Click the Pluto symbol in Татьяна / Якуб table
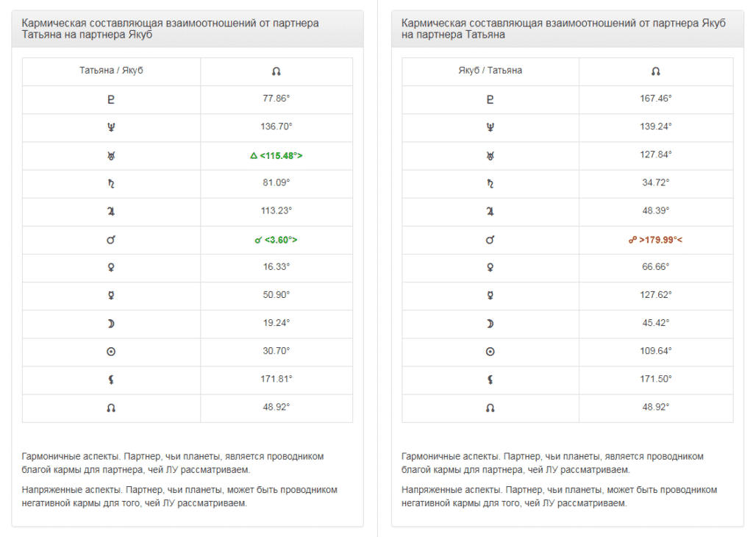The image size is (753, 537). click(x=111, y=99)
